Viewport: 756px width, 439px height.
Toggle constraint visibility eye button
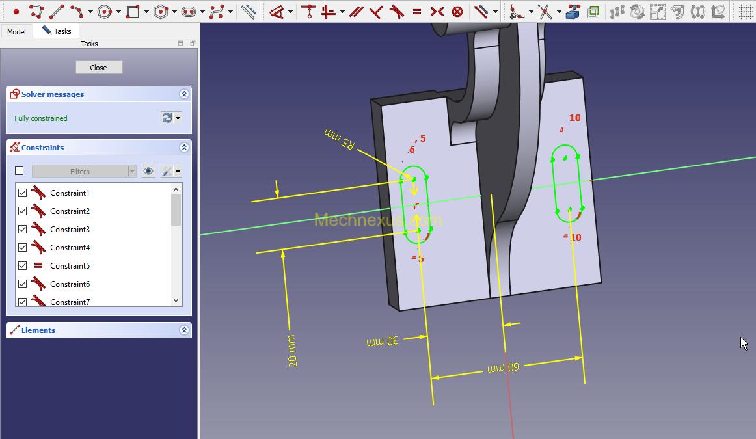(148, 171)
